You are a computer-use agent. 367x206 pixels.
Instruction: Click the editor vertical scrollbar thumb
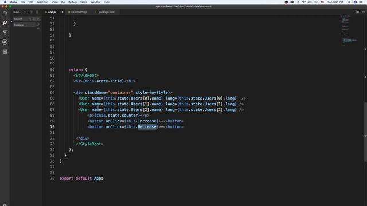pos(365,132)
